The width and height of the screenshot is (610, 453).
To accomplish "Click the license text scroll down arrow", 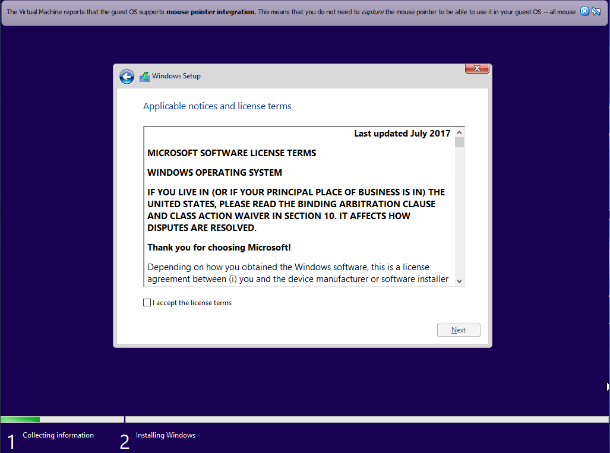I will coord(460,281).
